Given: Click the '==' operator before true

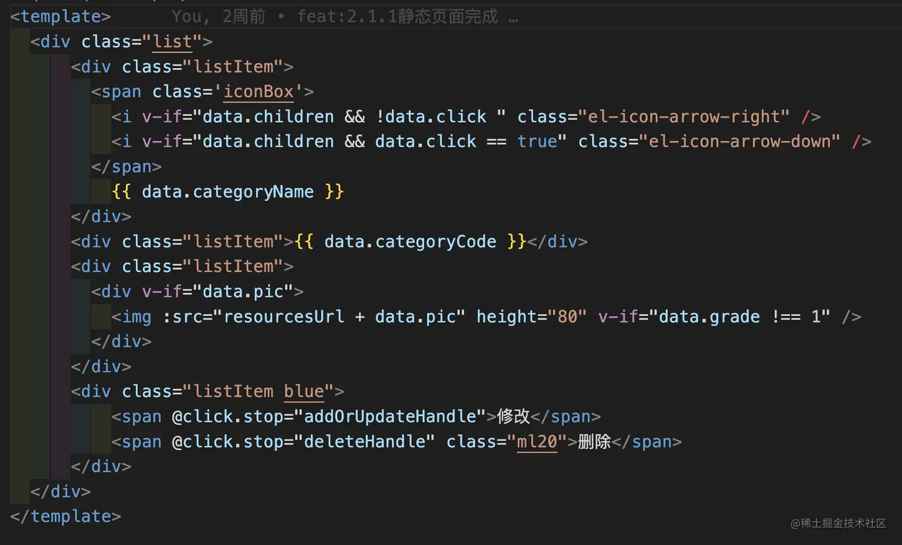Looking at the screenshot, I should tap(496, 141).
